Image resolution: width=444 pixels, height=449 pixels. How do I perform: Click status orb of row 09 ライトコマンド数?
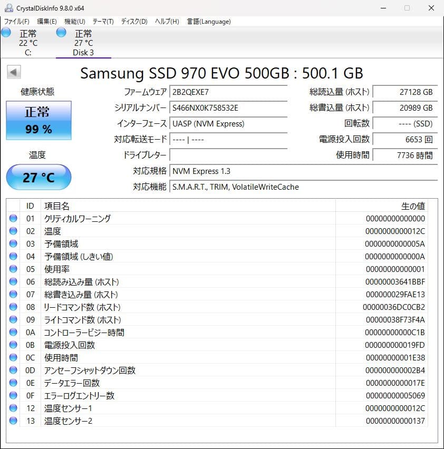pos(13,319)
